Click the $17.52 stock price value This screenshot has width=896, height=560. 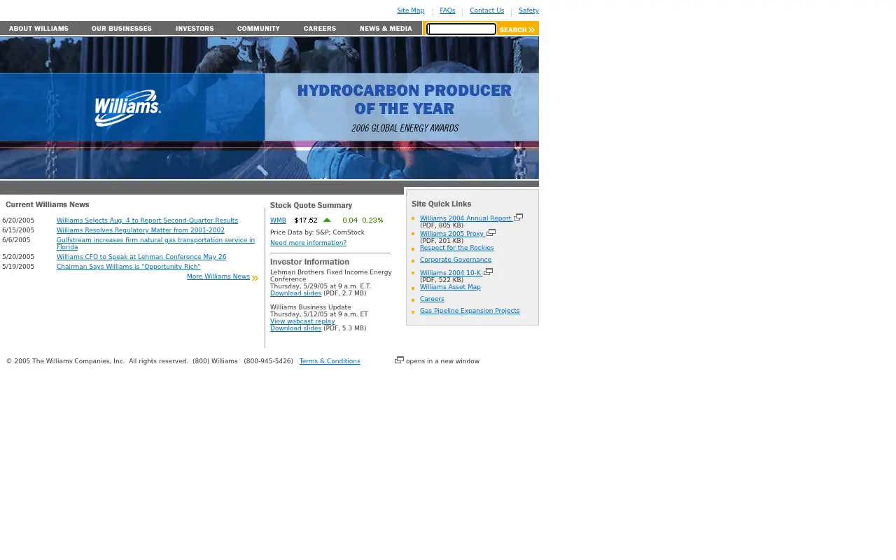(x=306, y=220)
